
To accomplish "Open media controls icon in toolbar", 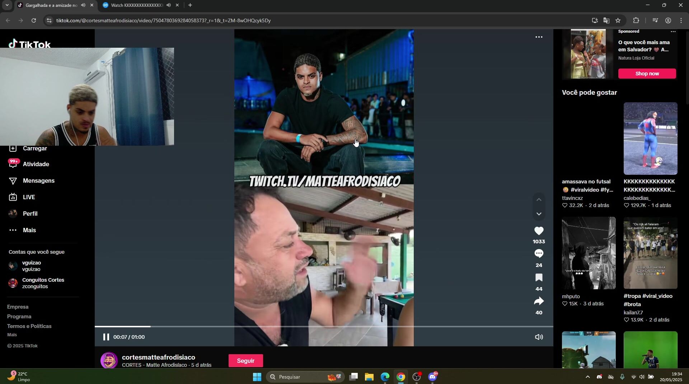I will tap(655, 20).
